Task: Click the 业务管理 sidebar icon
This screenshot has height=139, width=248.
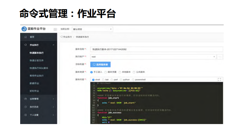Action: click(x=26, y=99)
